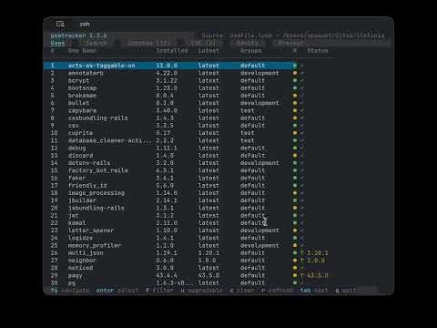The width and height of the screenshot is (437, 328).
Task: Click the enter select footer hint
Action: click(x=117, y=291)
